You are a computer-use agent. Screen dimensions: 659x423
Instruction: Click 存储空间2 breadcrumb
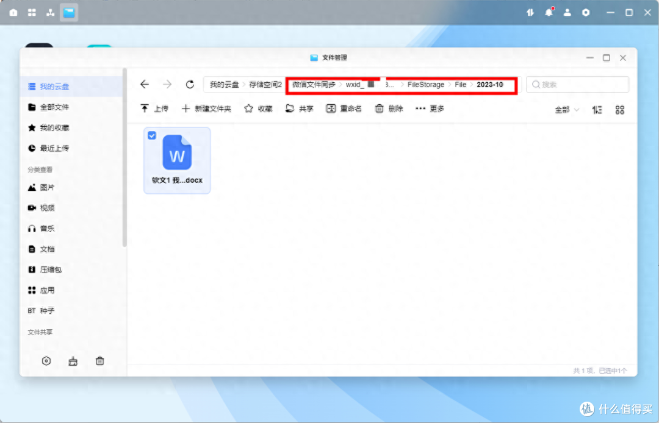[x=265, y=84]
